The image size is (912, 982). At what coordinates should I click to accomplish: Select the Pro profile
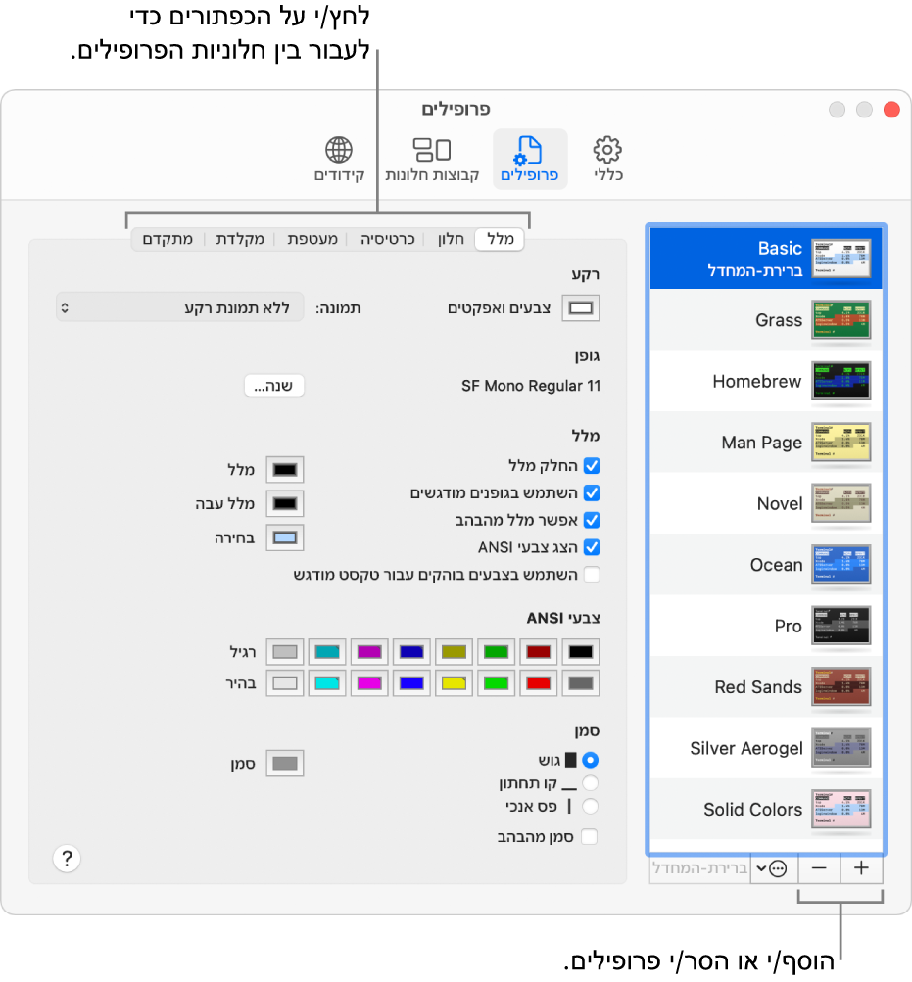(766, 626)
